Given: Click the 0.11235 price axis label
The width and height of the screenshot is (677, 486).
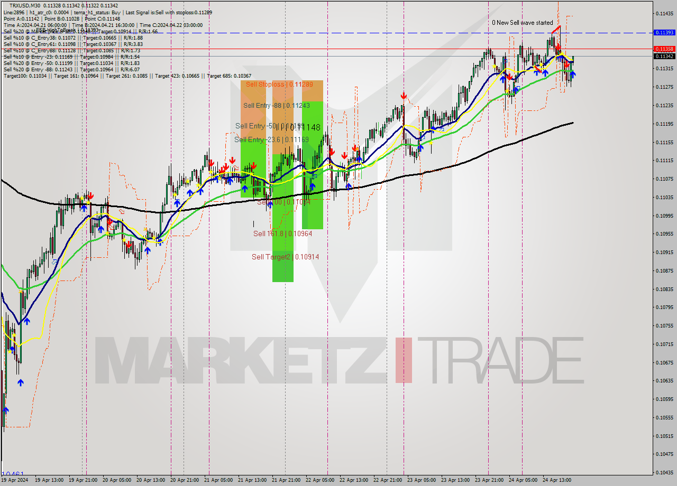Looking at the screenshot, I should [x=664, y=105].
